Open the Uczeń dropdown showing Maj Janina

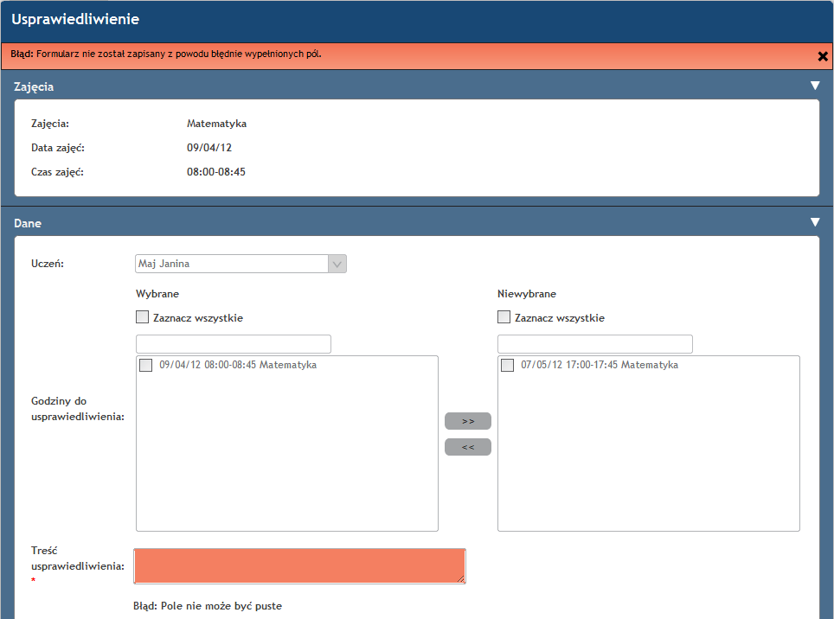(241, 264)
